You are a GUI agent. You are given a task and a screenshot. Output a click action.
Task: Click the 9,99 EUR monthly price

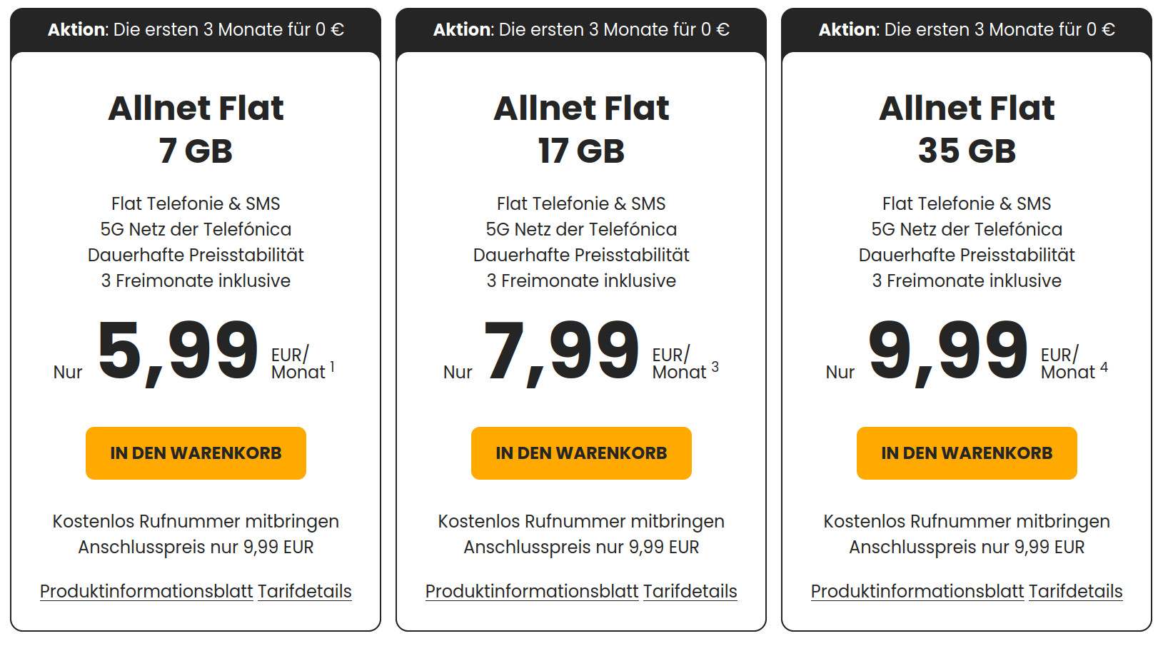[x=947, y=351]
